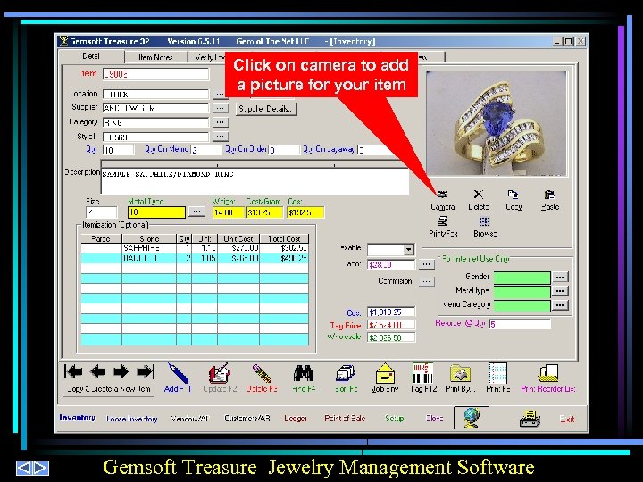Open Location lookup ellipsis button
This screenshot has width=643, height=482.
point(221,95)
